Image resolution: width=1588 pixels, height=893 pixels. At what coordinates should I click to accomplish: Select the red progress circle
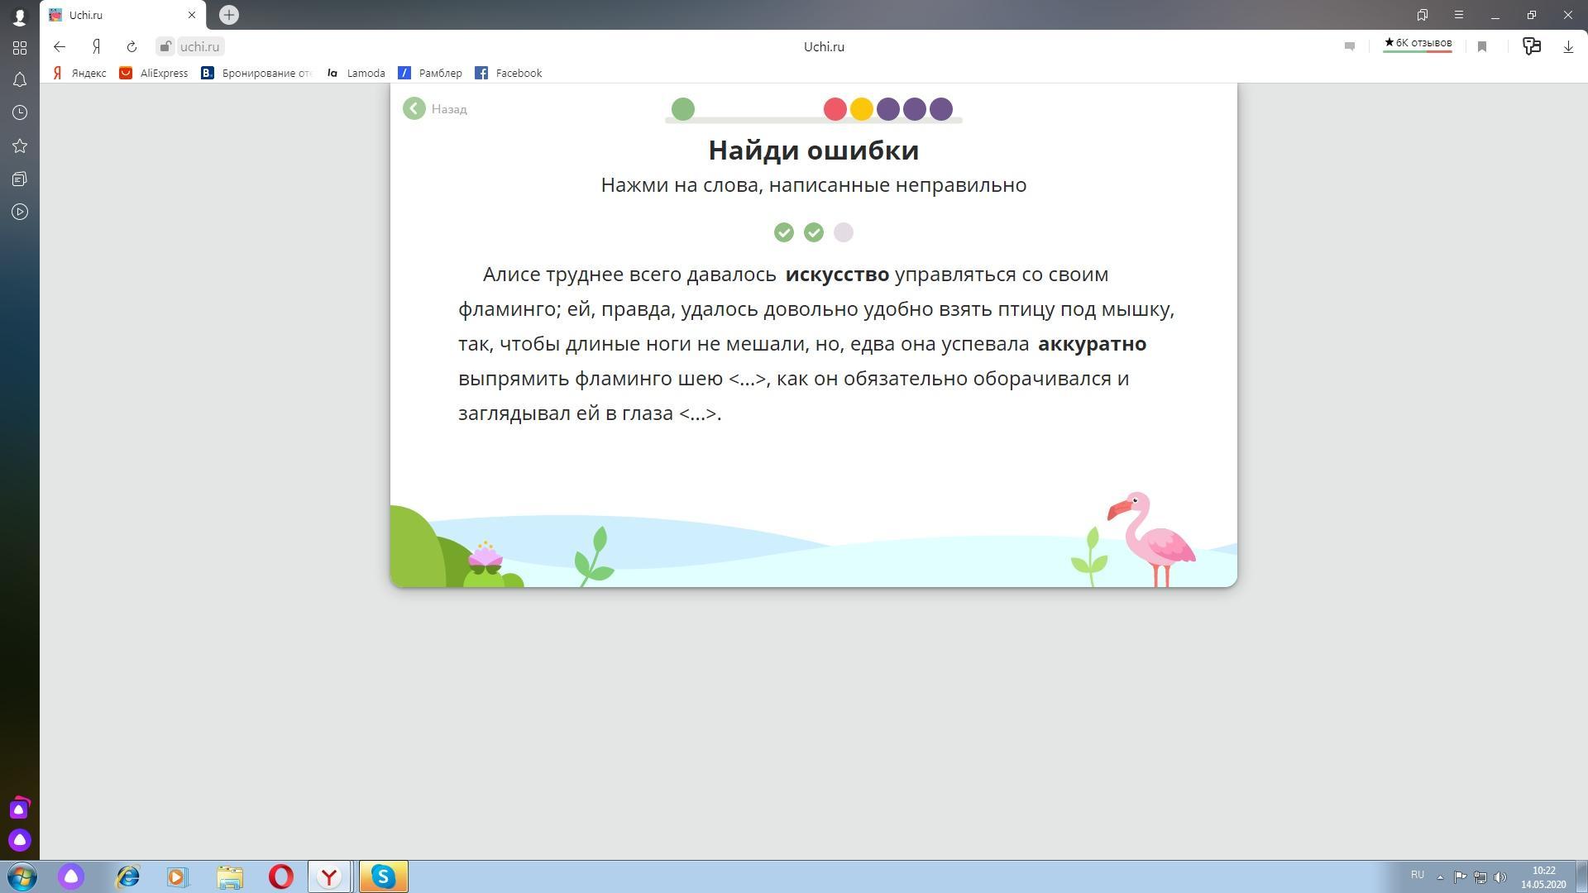835,109
